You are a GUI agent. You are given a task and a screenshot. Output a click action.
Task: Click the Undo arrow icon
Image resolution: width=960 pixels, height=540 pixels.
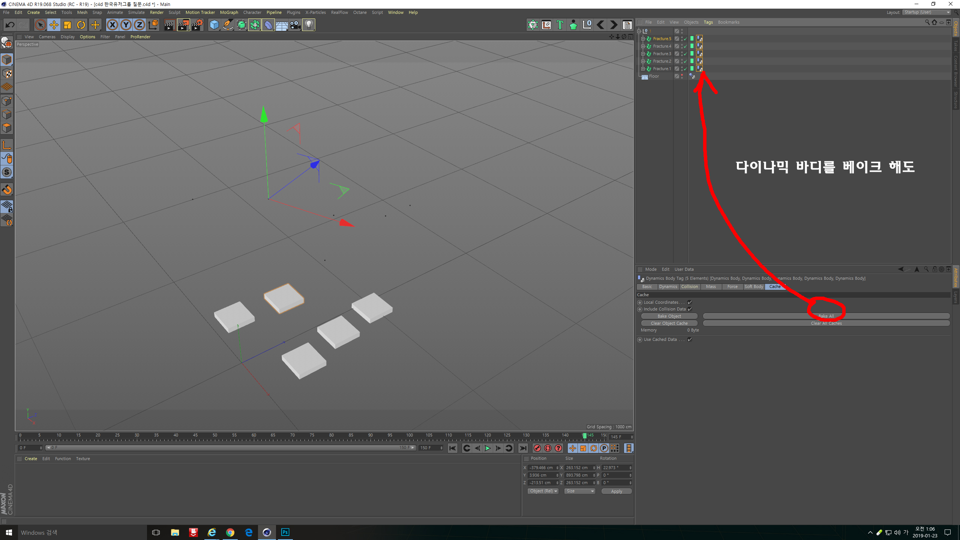tap(10, 25)
